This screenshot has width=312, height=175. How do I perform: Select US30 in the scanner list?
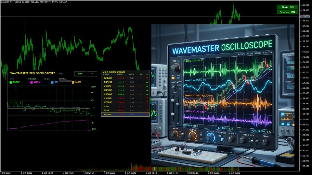106,106
